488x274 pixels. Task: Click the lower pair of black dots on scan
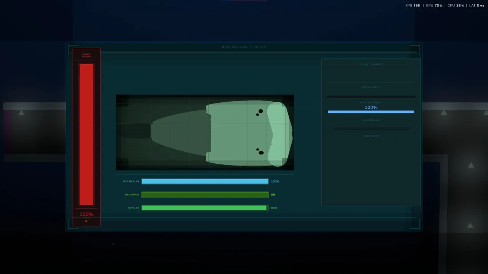(260, 151)
